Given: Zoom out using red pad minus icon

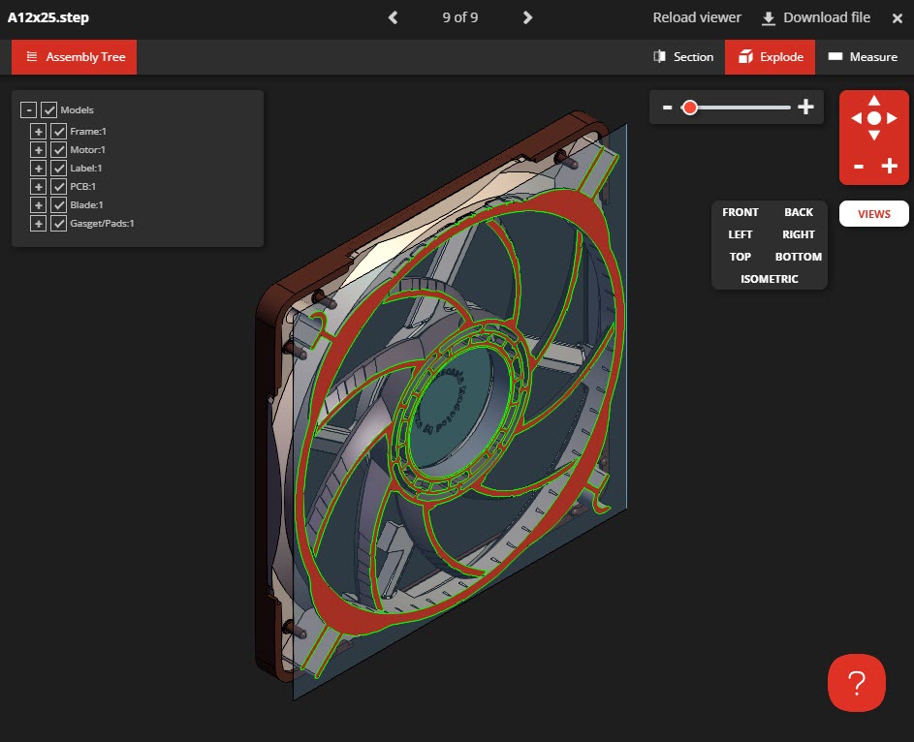Looking at the screenshot, I should [859, 166].
